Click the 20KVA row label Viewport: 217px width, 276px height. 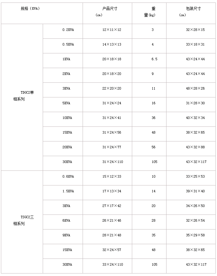click(67, 147)
